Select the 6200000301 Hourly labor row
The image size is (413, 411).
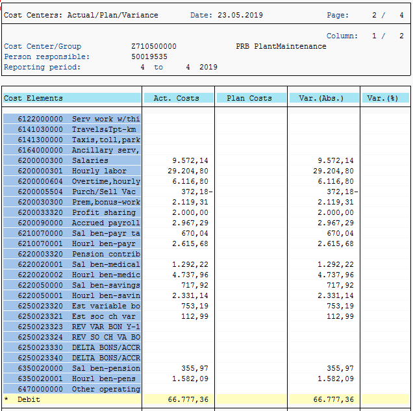72,171
